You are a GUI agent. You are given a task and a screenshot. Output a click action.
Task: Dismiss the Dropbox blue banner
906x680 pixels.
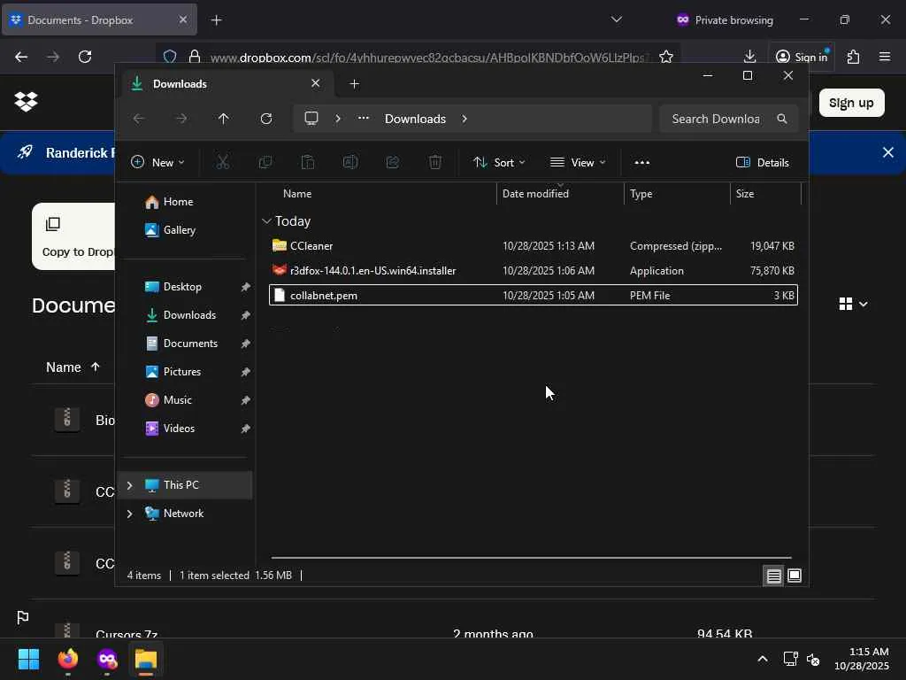(888, 152)
